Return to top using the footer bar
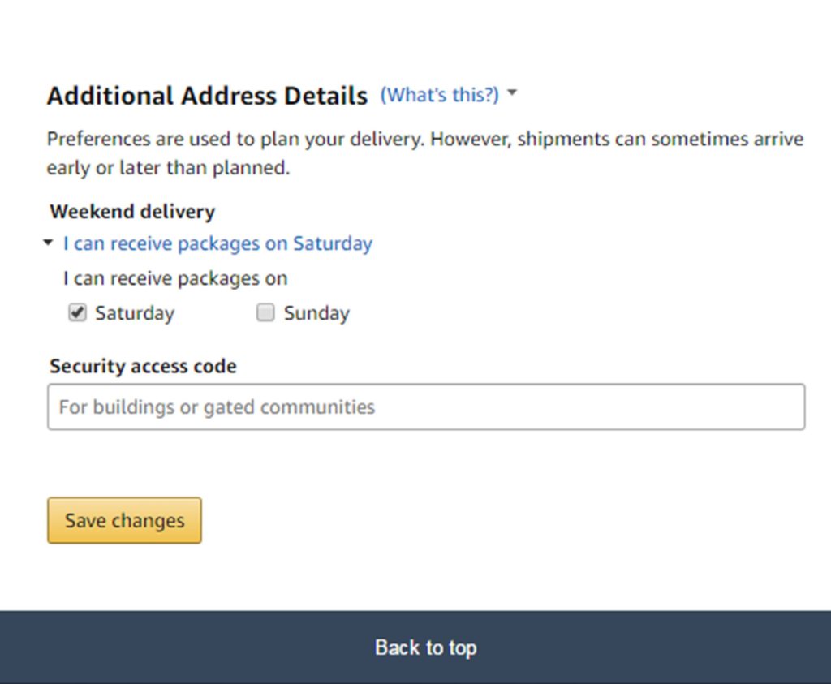This screenshot has height=684, width=831. point(425,647)
